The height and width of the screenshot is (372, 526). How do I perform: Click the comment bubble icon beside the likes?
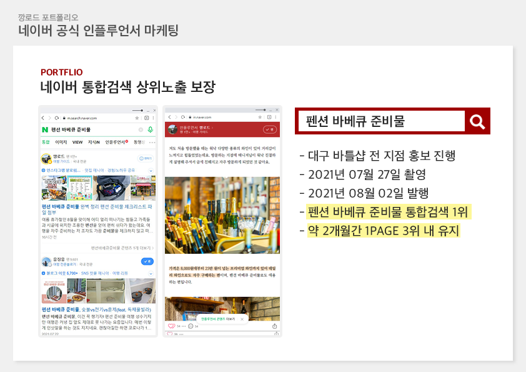point(190,326)
